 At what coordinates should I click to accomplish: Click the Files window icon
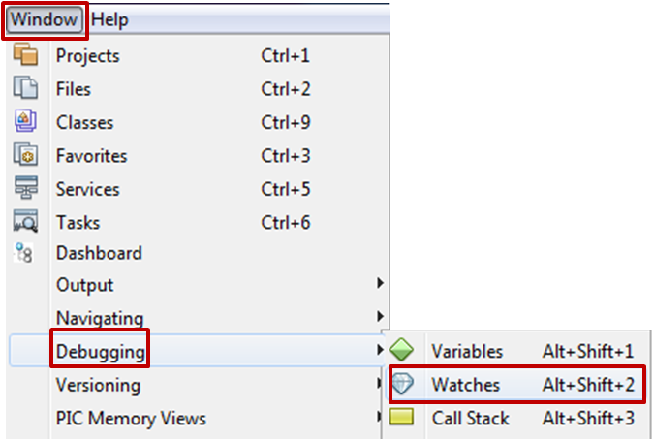click(x=24, y=89)
